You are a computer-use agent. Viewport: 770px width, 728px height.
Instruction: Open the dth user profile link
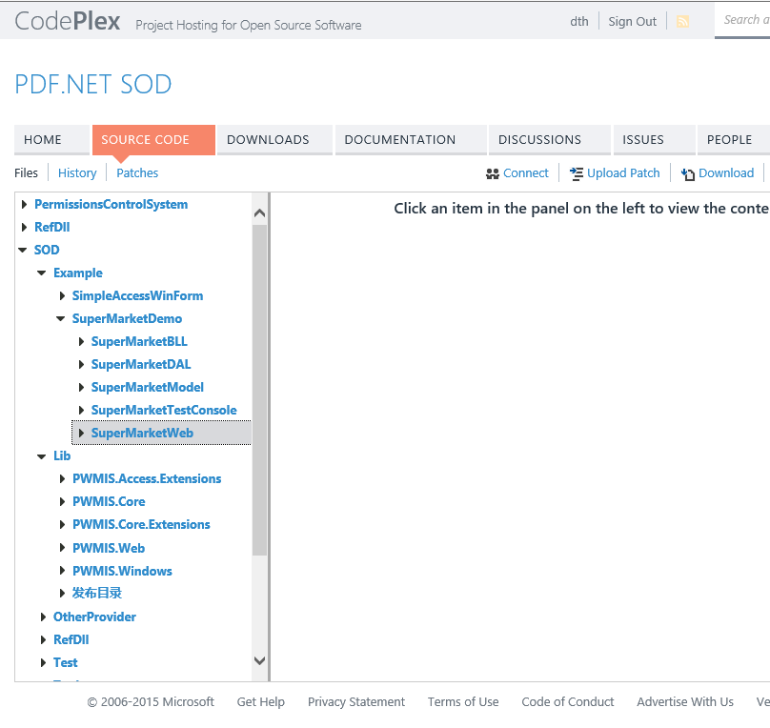tap(579, 22)
